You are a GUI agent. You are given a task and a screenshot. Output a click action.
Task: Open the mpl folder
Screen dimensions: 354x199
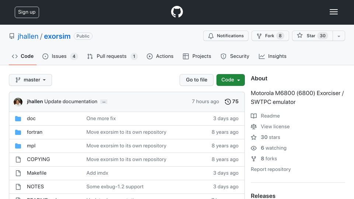pos(31,146)
